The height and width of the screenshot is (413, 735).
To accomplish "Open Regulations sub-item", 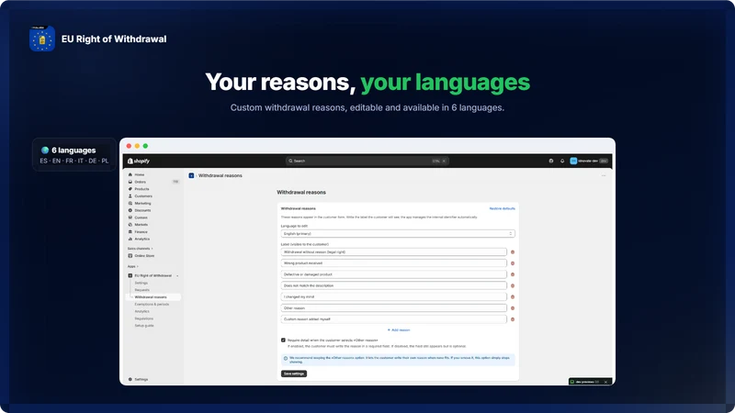I will [x=144, y=318].
